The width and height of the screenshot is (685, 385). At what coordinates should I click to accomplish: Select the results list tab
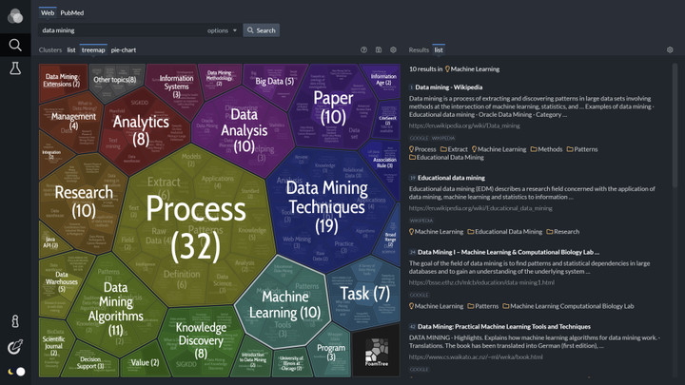pos(439,49)
